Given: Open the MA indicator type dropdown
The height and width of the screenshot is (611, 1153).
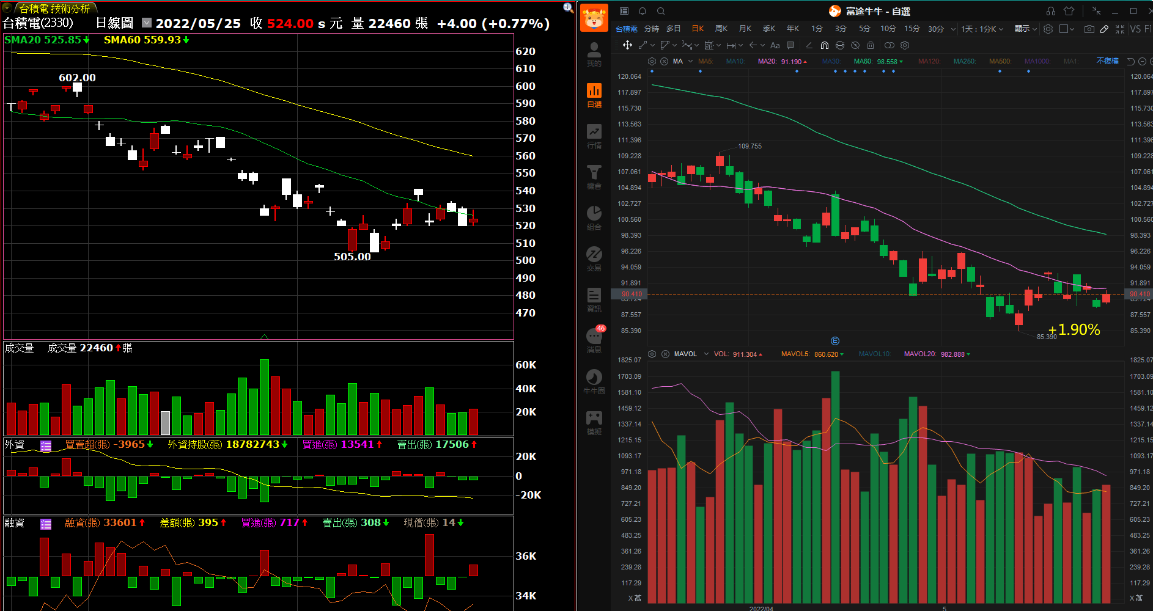Looking at the screenshot, I should pos(690,61).
